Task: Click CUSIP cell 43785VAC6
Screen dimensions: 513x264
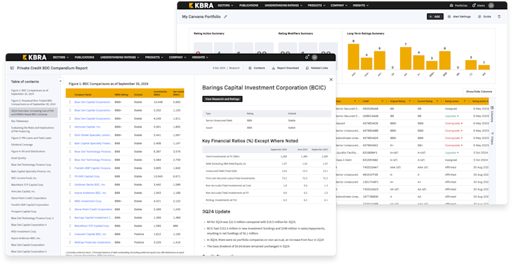Action: (370, 124)
